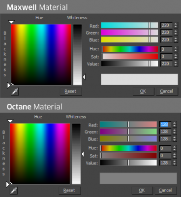Pick a color in Maxwell hue/blackness square
The image size is (181, 197).
[x=41, y=55]
